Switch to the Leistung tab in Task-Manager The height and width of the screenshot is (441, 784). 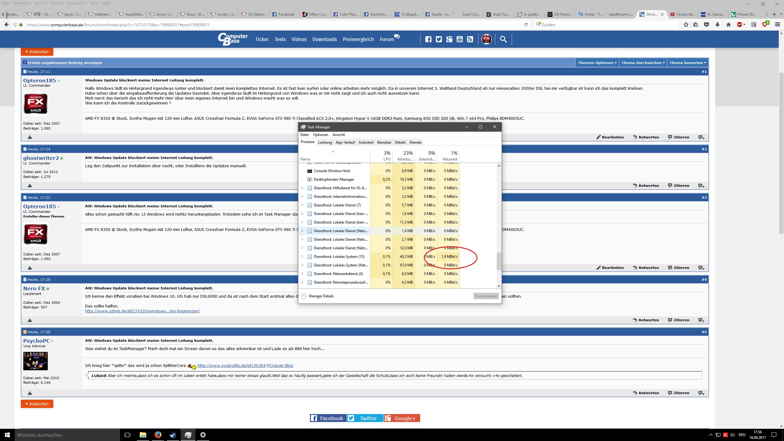(x=325, y=142)
